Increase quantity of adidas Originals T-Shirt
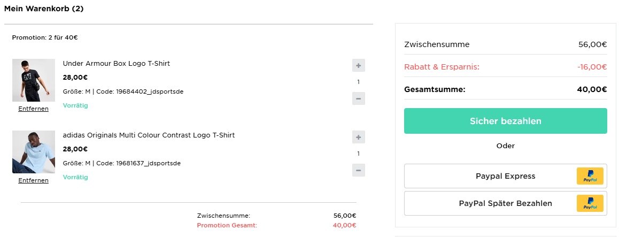The height and width of the screenshot is (237, 619). point(359,137)
